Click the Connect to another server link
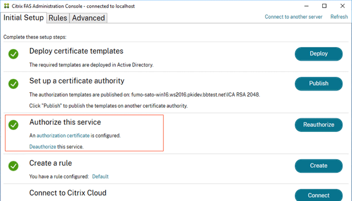352x201 pixels. (x=294, y=17)
